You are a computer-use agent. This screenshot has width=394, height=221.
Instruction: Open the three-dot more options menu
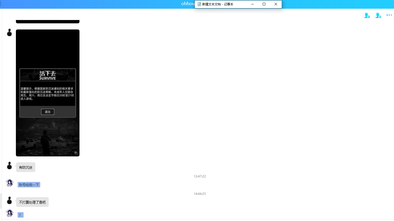coord(389,15)
